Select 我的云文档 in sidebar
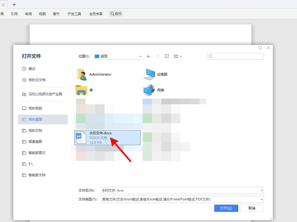Image resolution: width=297 pixels, height=222 pixels. [38, 80]
